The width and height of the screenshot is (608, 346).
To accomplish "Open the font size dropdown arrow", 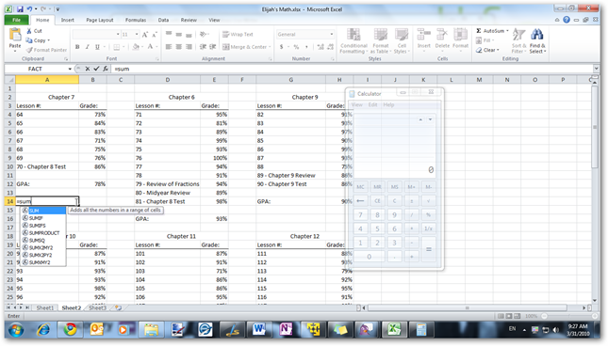I will point(137,35).
